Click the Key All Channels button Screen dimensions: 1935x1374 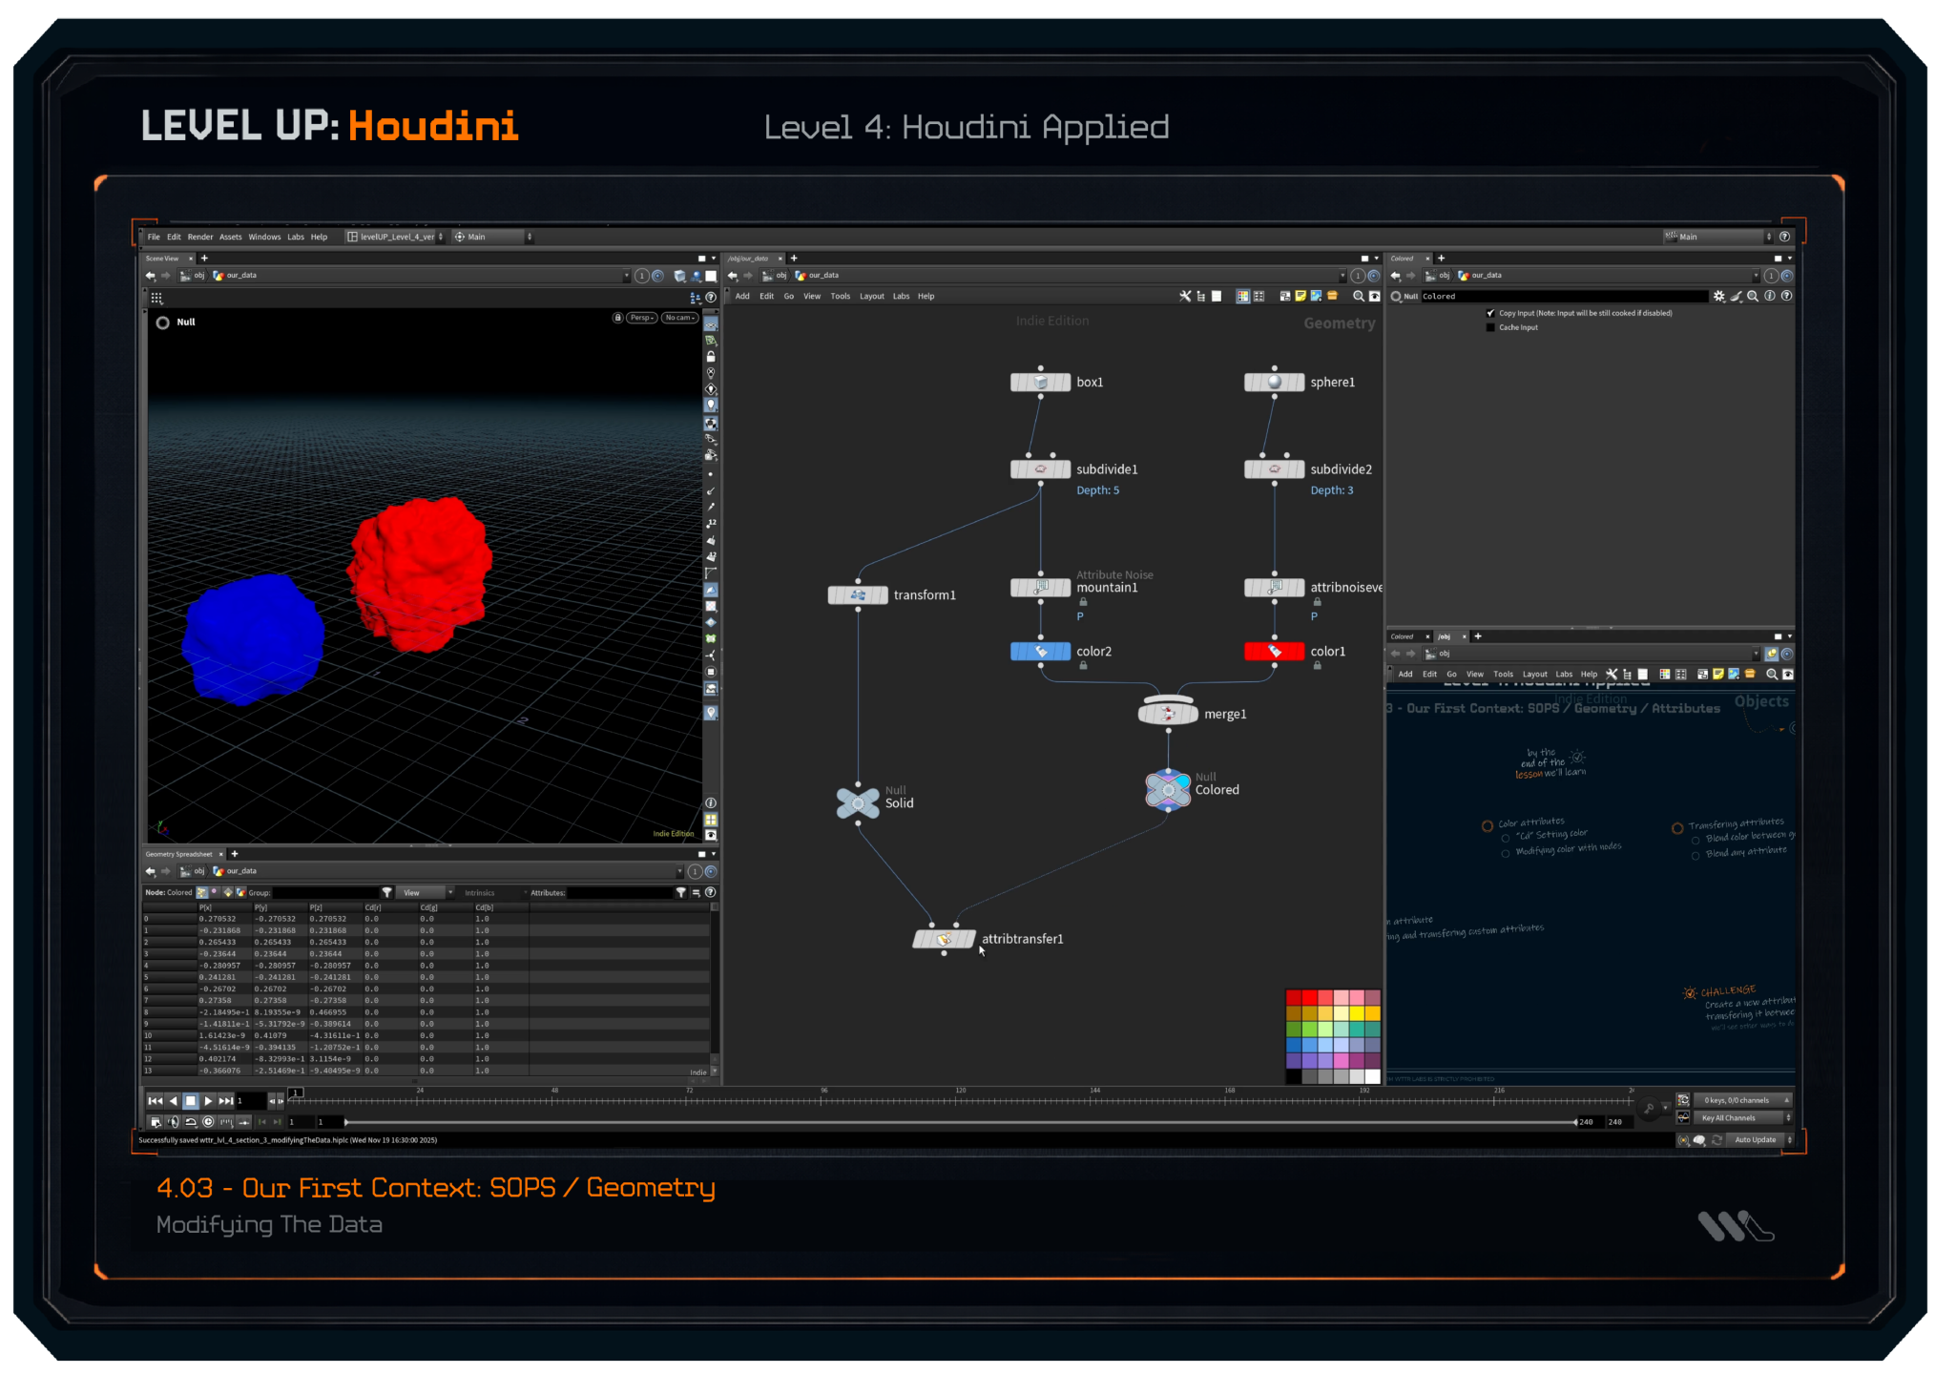click(x=1728, y=1118)
